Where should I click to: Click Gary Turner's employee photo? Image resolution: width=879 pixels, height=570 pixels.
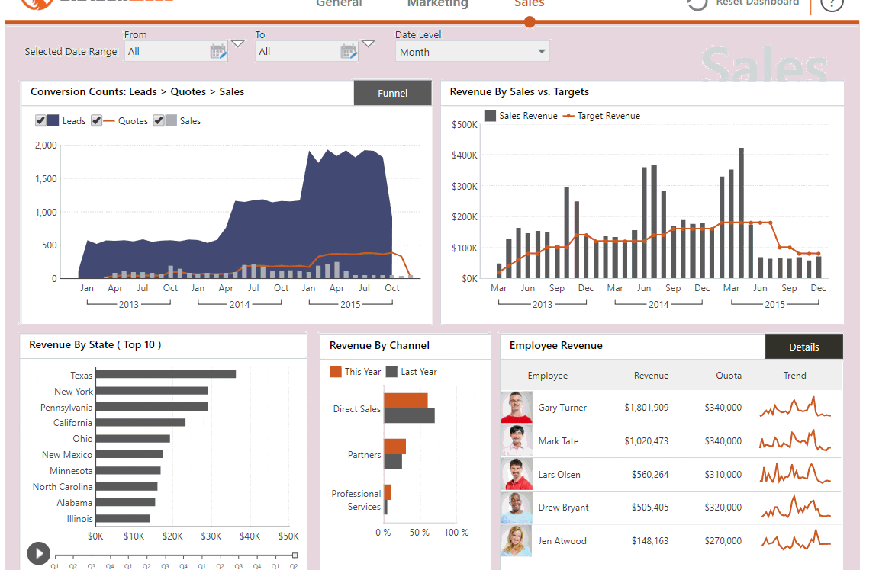click(x=517, y=407)
